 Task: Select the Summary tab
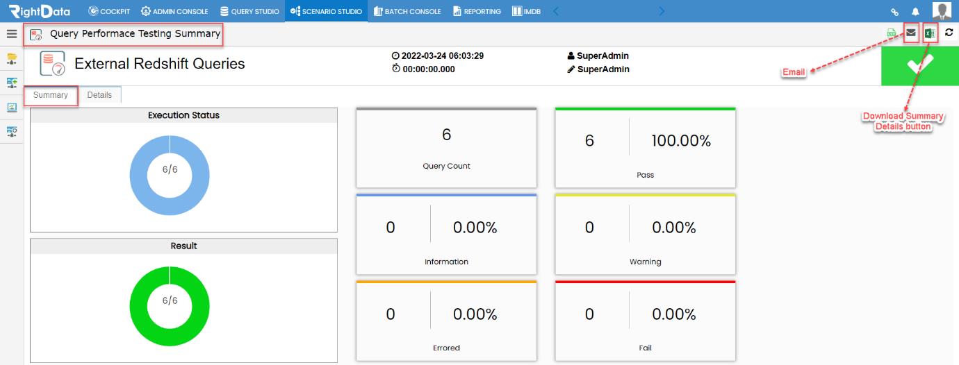(51, 95)
